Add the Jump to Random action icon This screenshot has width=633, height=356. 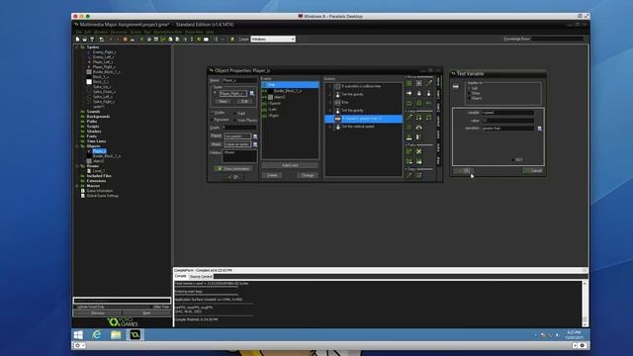pos(428,118)
